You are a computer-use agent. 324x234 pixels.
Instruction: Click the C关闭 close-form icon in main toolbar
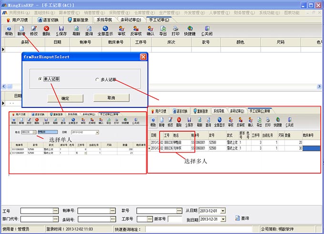click(207, 31)
